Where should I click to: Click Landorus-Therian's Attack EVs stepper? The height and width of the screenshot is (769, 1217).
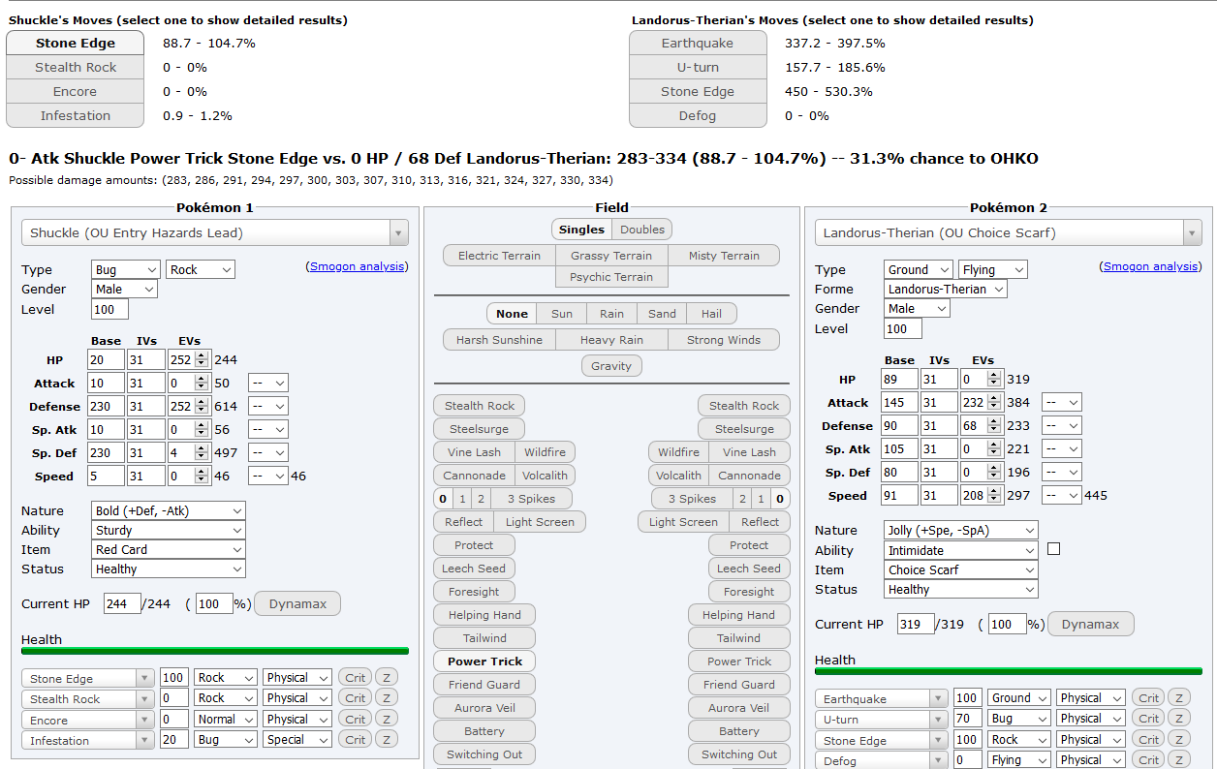coord(995,403)
